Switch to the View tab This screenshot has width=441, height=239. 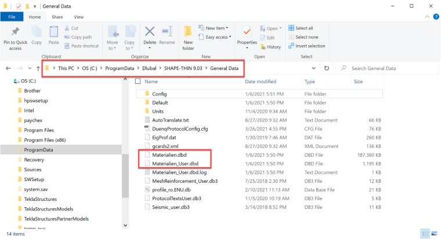[79, 17]
